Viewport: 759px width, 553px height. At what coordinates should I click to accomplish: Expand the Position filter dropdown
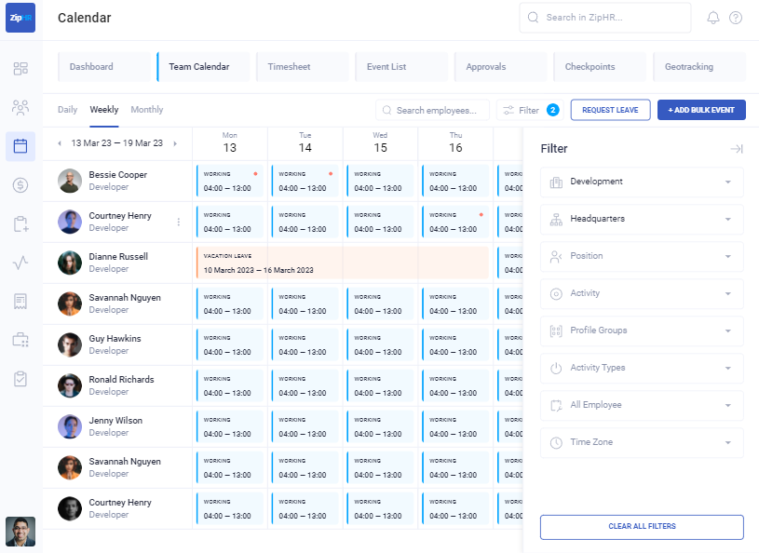(641, 256)
